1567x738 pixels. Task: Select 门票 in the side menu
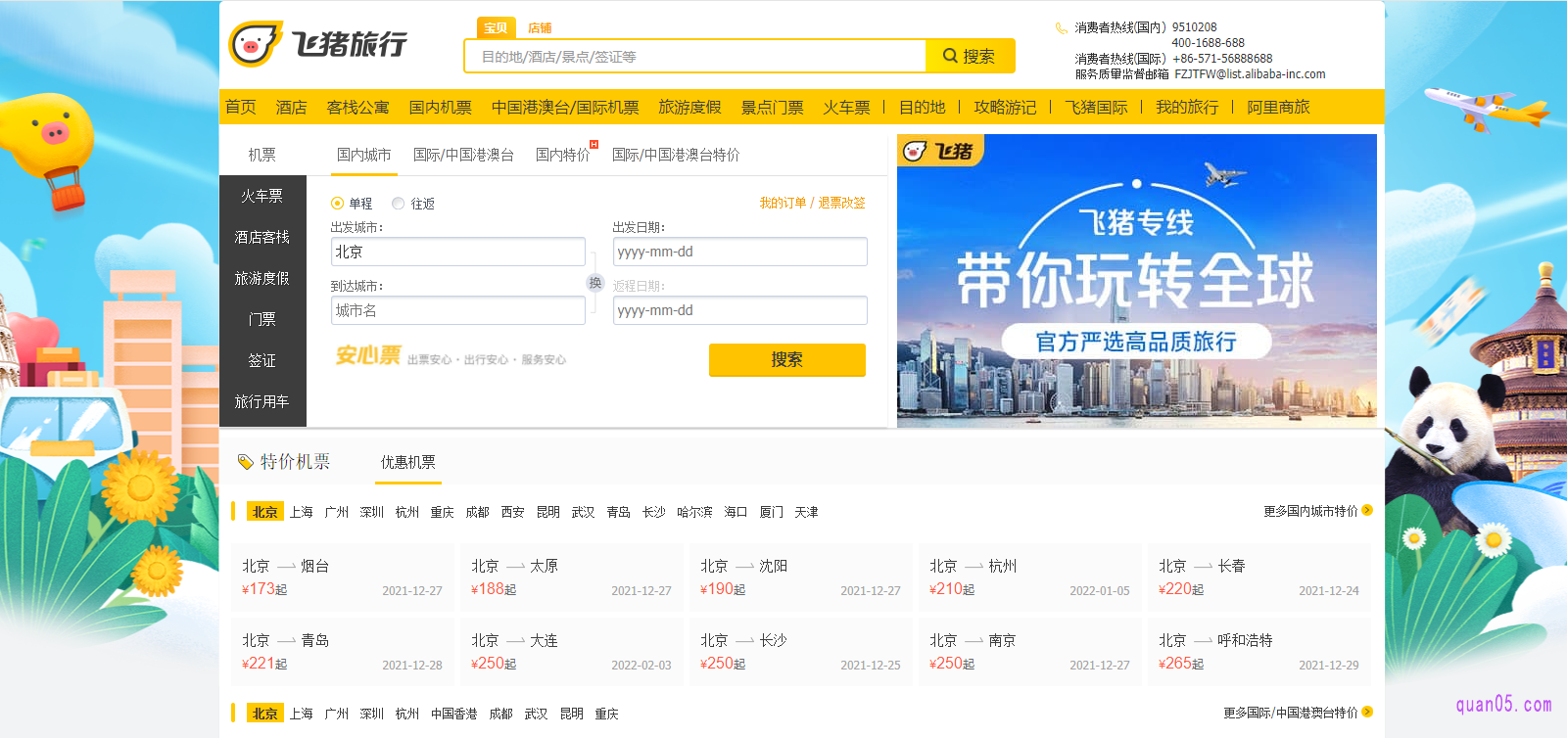pos(262,319)
